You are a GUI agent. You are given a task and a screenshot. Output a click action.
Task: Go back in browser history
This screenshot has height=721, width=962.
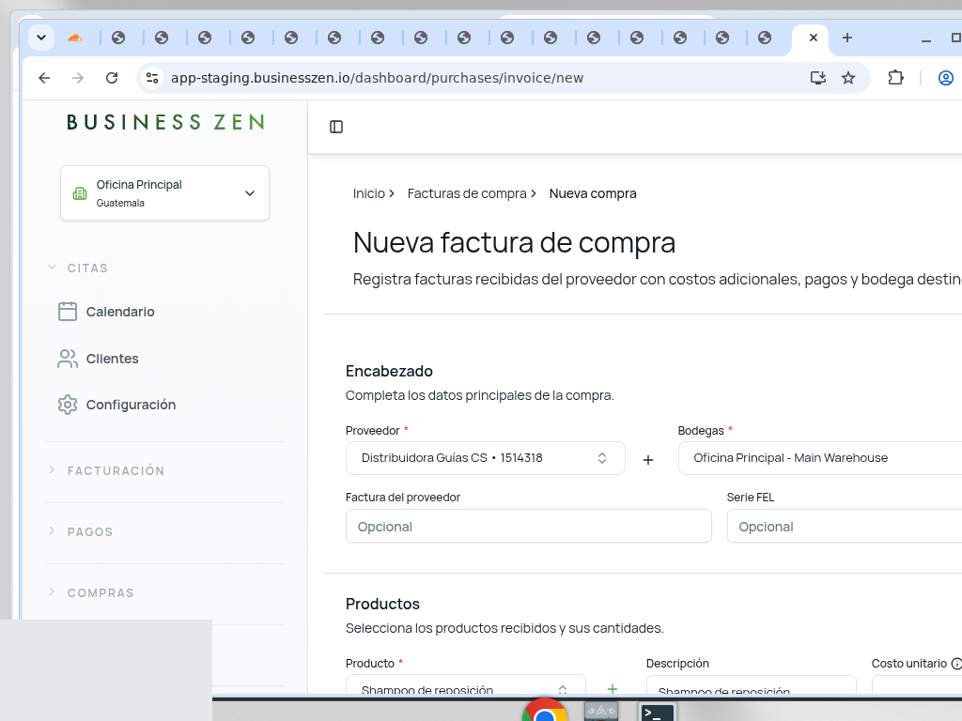pyautogui.click(x=44, y=78)
